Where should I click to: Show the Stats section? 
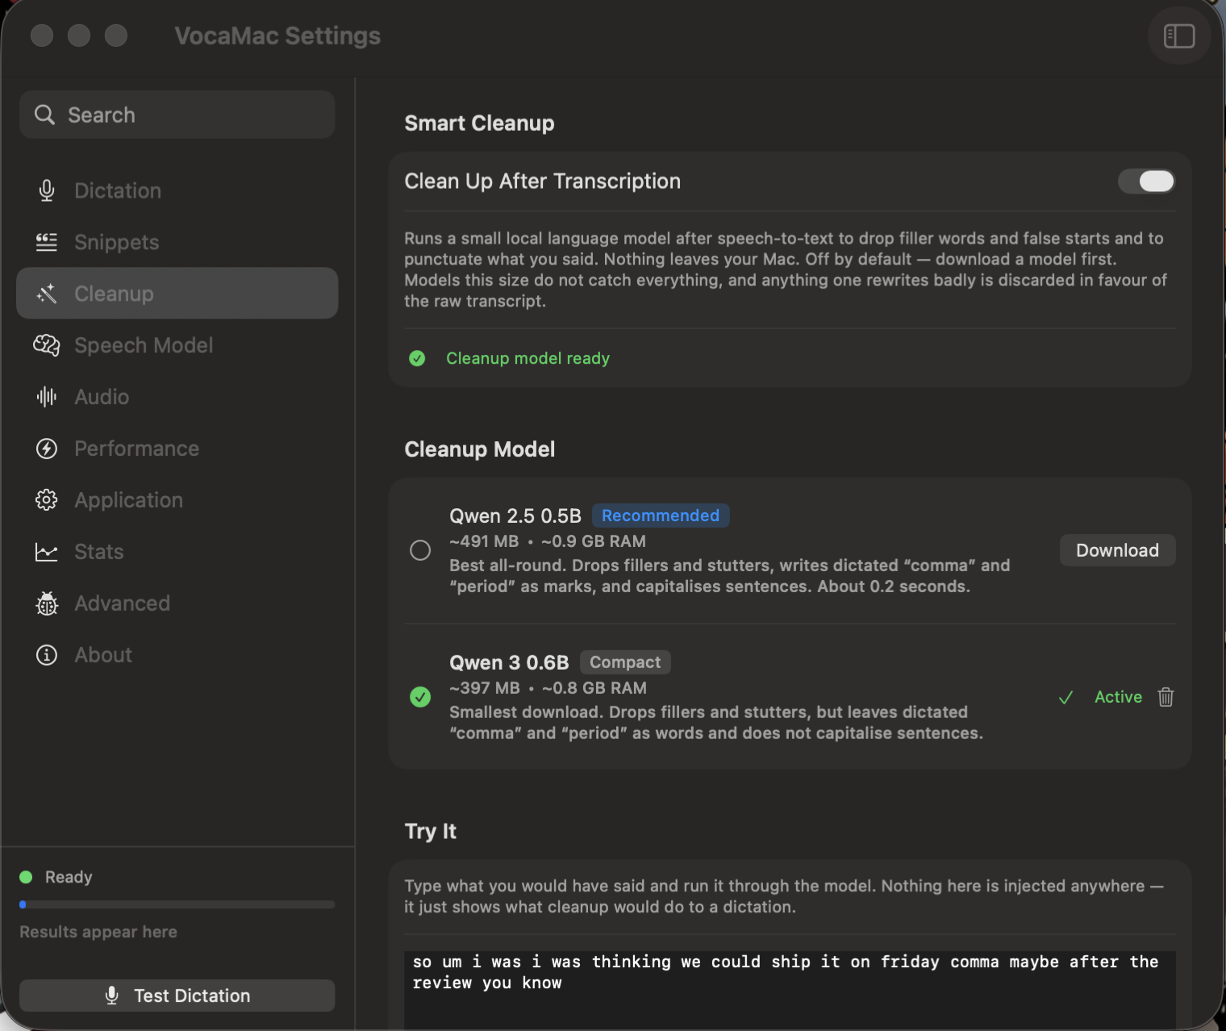(177, 552)
